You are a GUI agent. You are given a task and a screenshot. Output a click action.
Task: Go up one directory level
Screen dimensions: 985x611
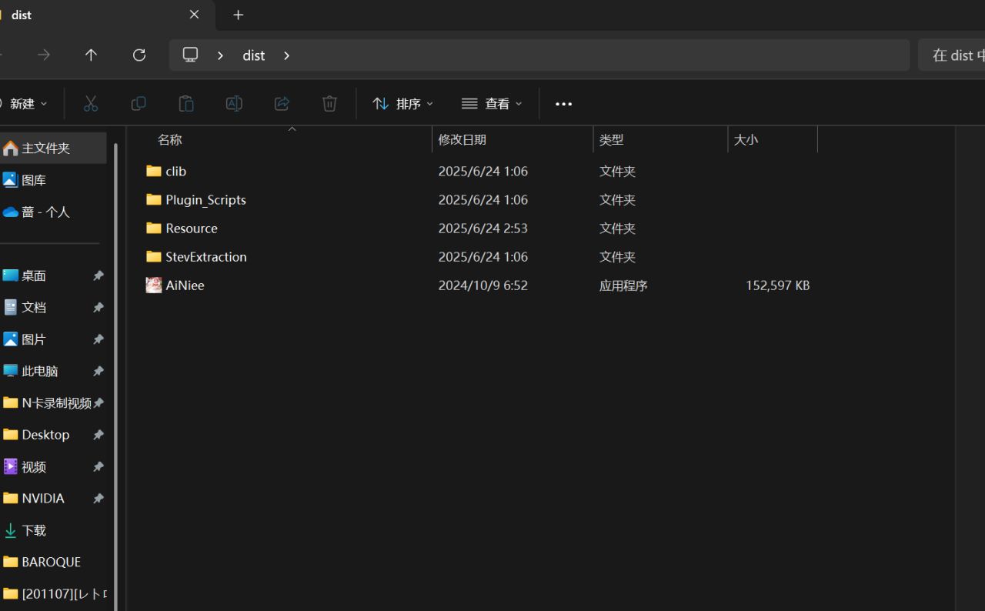[x=91, y=55]
